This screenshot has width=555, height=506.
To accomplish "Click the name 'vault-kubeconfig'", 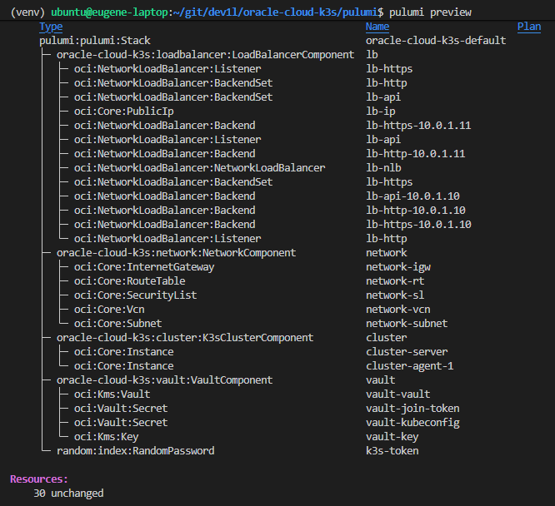I will click(x=412, y=423).
